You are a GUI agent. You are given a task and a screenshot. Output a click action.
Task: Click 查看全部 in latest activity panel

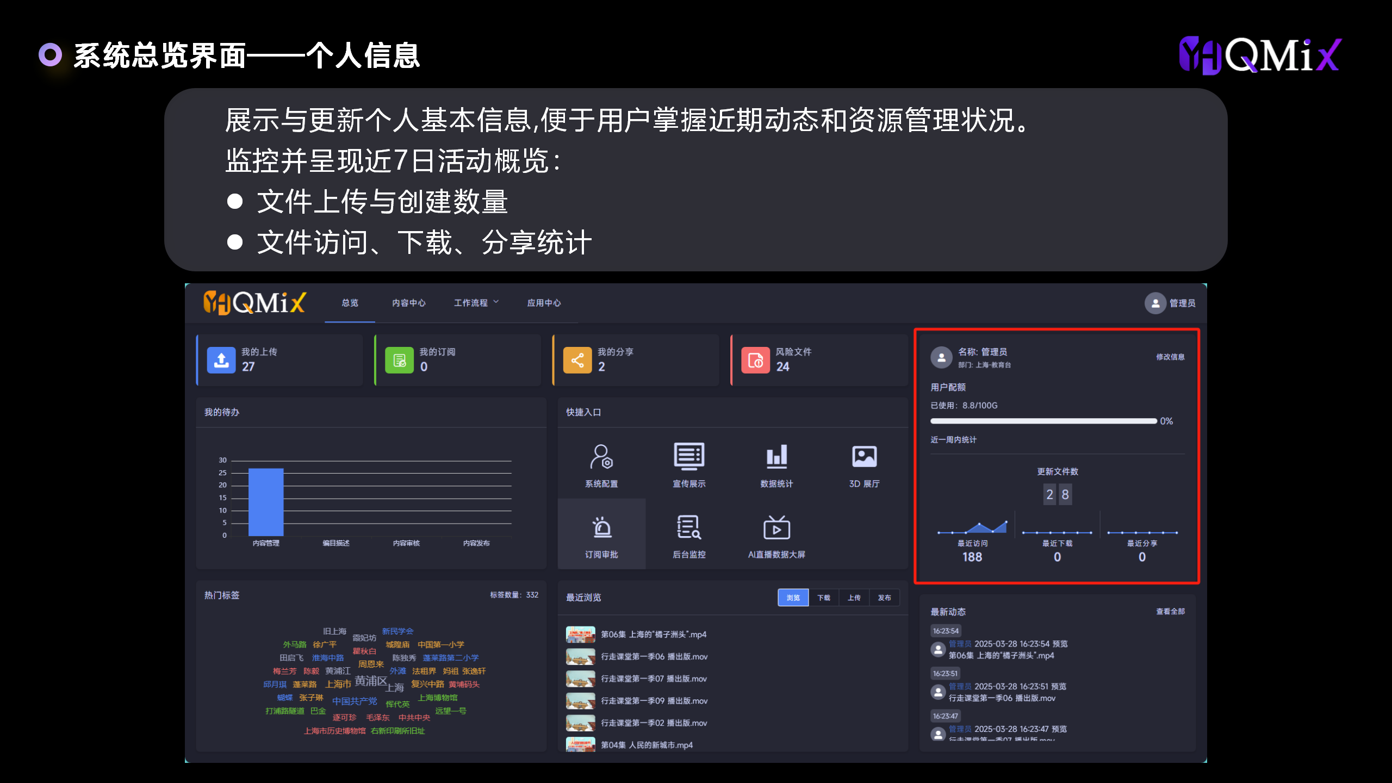[x=1170, y=611]
